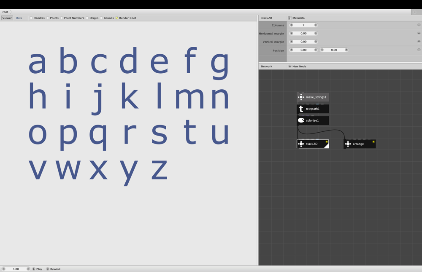The width and height of the screenshot is (422, 272).
Task: Enable the Point Numbers checkbox
Action: tap(62, 18)
